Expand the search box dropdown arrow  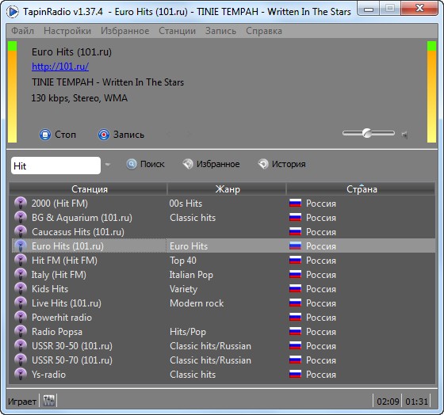pos(108,165)
